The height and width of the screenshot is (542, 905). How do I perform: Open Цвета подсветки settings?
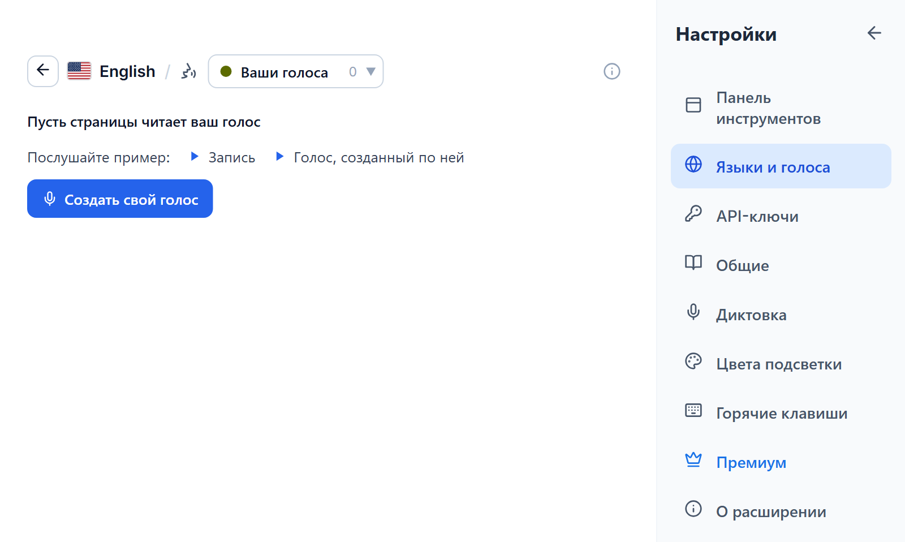781,363
